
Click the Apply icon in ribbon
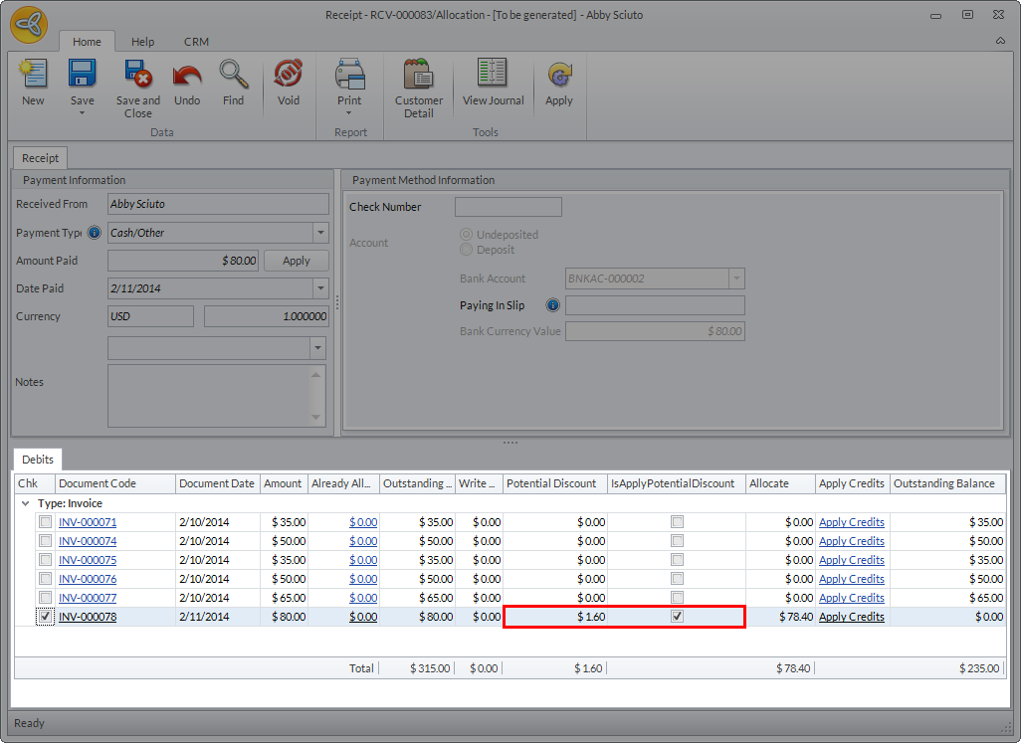tap(558, 80)
